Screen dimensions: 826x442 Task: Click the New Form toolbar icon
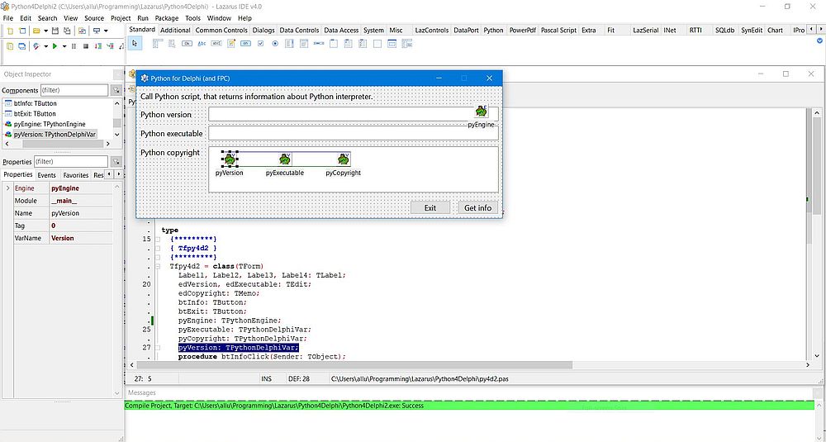coord(22,31)
